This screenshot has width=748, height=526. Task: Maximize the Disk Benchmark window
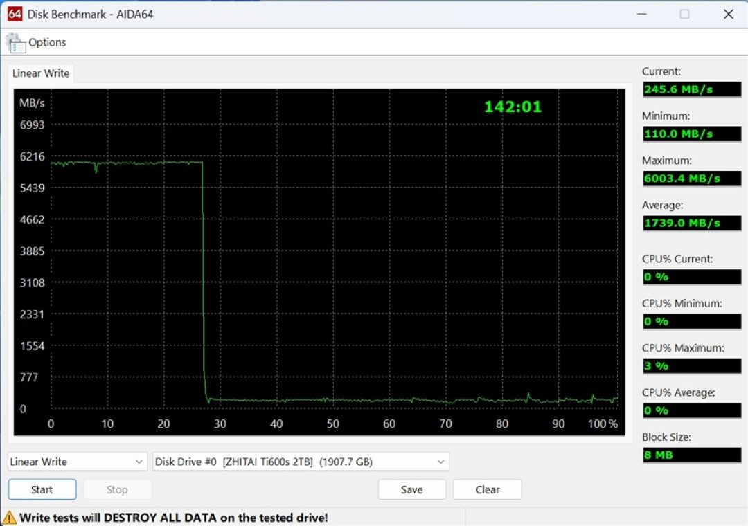[x=684, y=15]
